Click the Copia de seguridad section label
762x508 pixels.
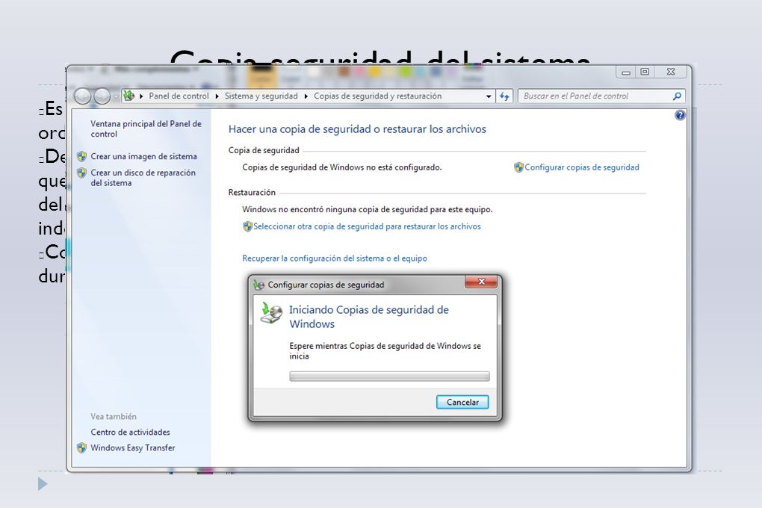264,151
